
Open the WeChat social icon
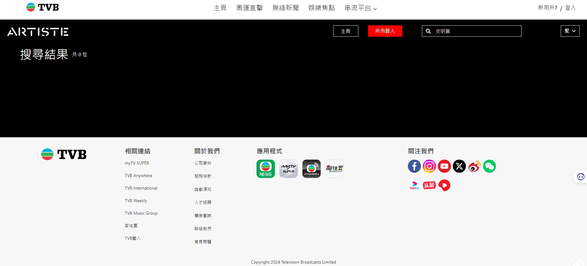[x=489, y=166]
